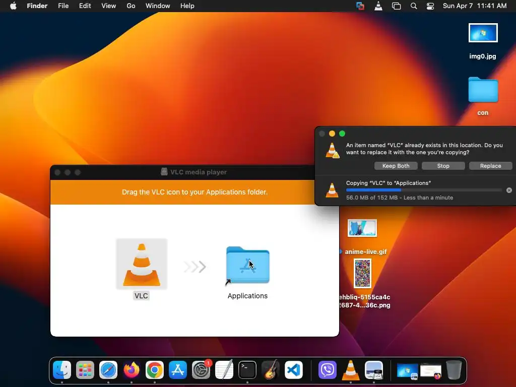Click the date and time in menu bar
This screenshot has height=387, width=516.
pyautogui.click(x=475, y=6)
